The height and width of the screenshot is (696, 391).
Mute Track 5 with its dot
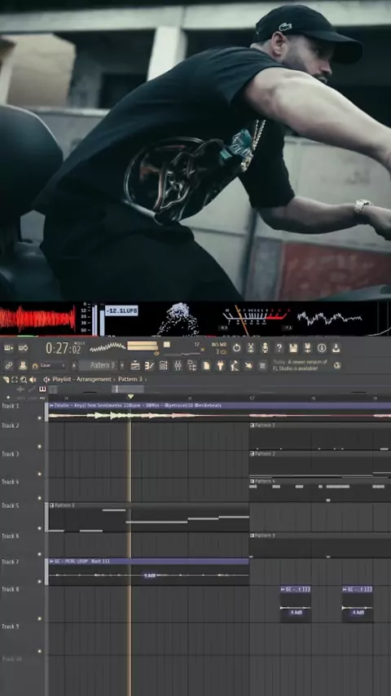(x=39, y=528)
